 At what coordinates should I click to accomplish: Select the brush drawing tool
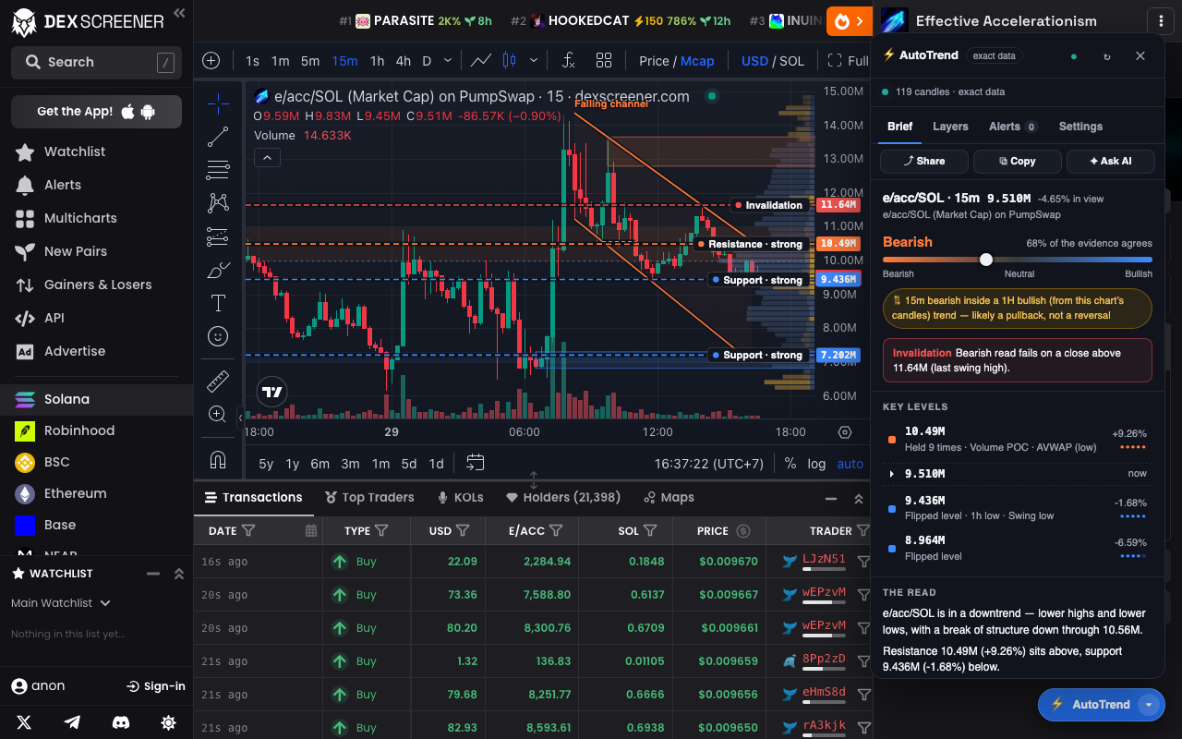pos(218,270)
